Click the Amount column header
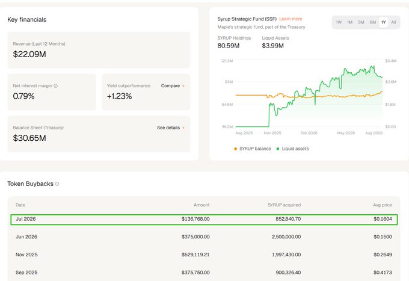 [201, 205]
